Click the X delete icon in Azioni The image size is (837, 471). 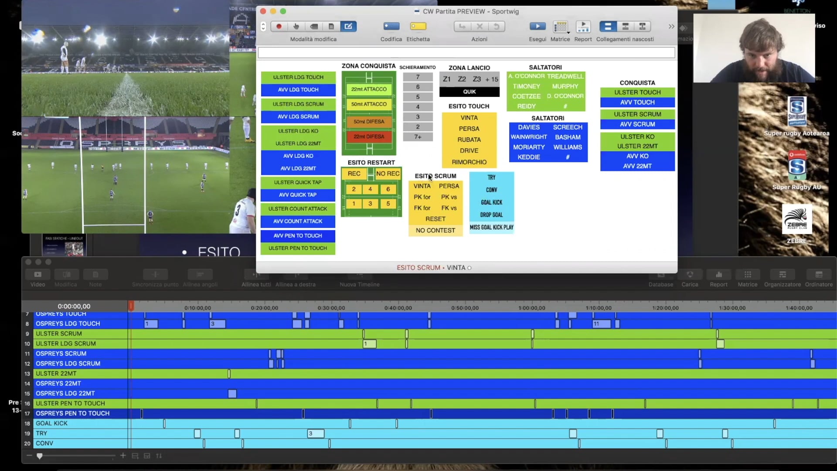coord(480,27)
